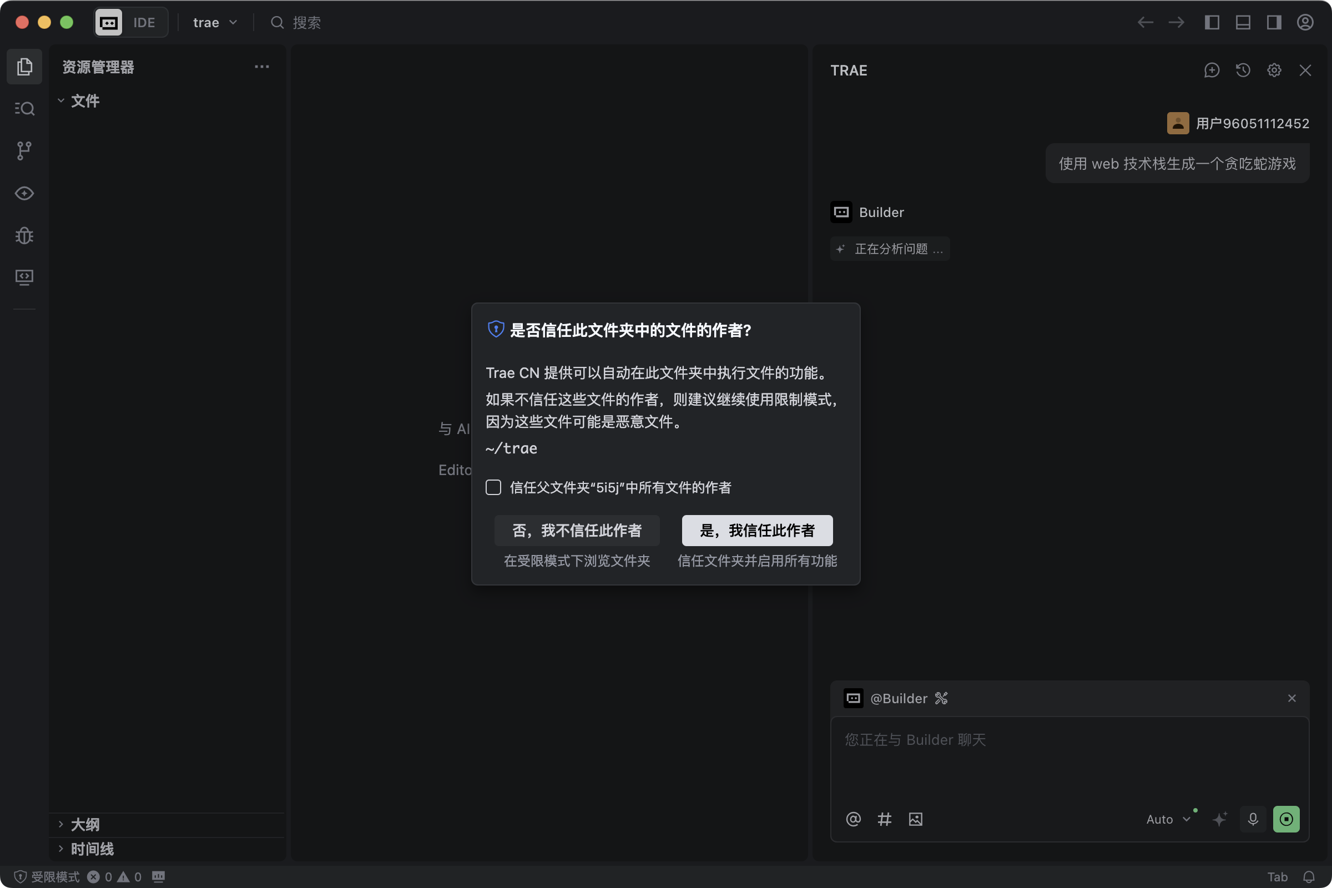
Task: Open the remote monitor code icon
Action: [x=24, y=277]
